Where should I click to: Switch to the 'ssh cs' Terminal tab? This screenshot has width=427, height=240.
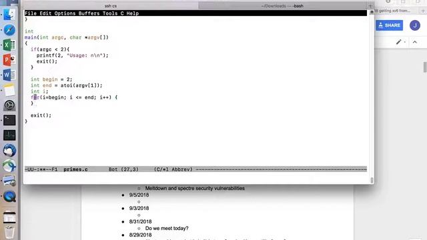tap(111, 6)
